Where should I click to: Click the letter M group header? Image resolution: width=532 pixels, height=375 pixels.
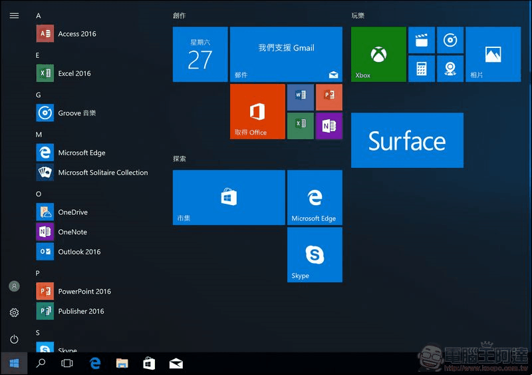click(39, 135)
